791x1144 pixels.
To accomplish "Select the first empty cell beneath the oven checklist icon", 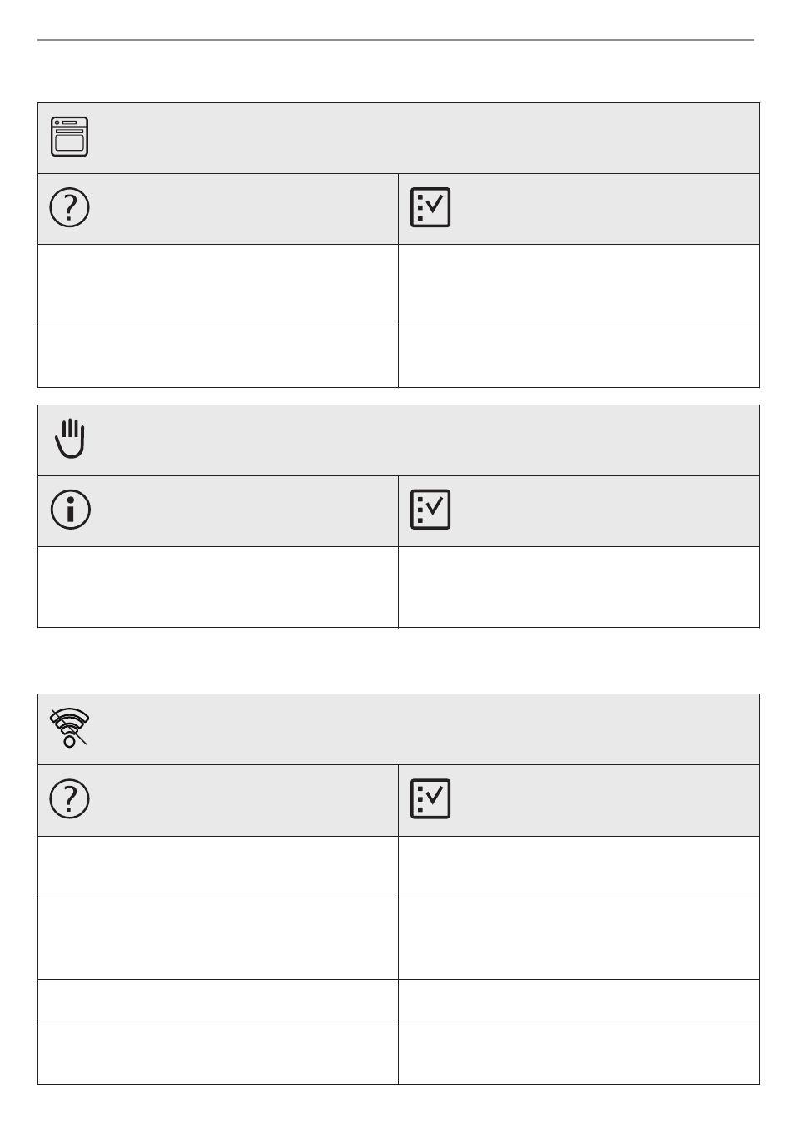I will pyautogui.click(x=580, y=285).
